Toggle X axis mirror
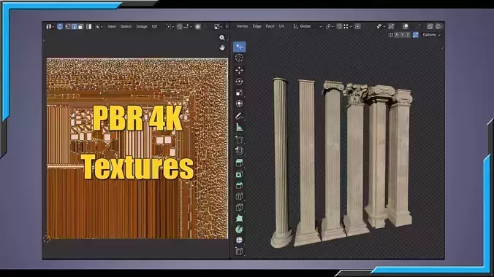The width and height of the screenshot is (494, 277). [x=396, y=35]
